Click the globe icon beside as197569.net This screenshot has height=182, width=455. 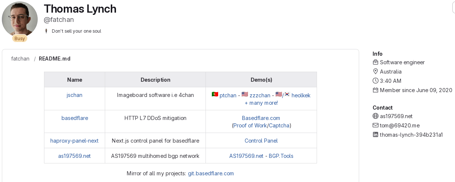pyautogui.click(x=376, y=116)
